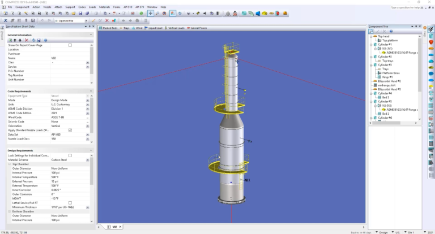The image size is (435, 234).
Task: Click the rotate view toolbar icon
Action: coord(180,14)
